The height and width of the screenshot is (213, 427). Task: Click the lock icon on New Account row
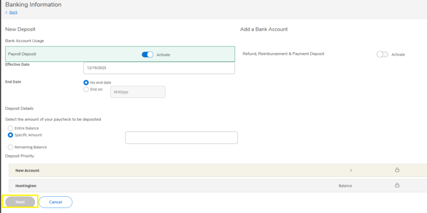(397, 170)
